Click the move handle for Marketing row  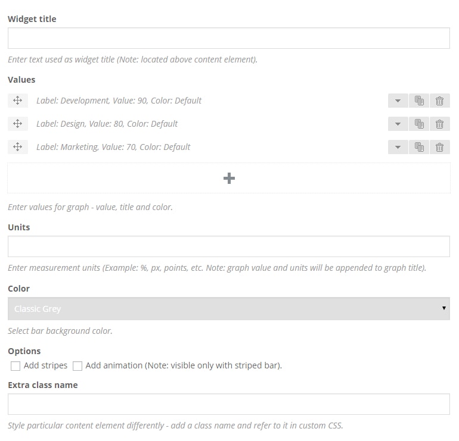click(x=17, y=147)
